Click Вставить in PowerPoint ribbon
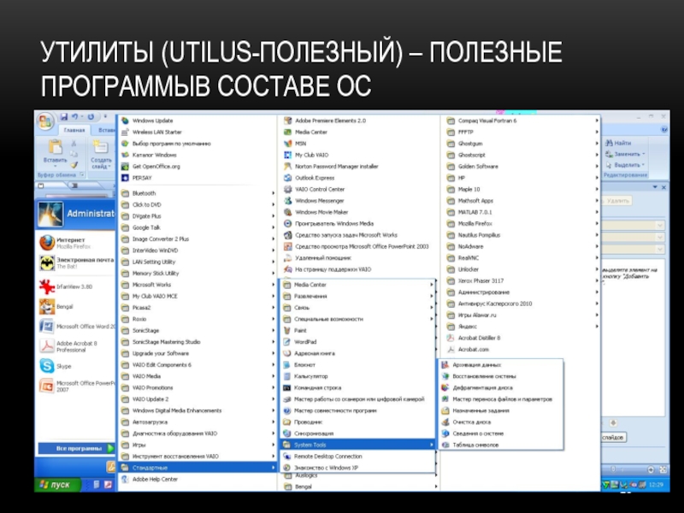 56,153
